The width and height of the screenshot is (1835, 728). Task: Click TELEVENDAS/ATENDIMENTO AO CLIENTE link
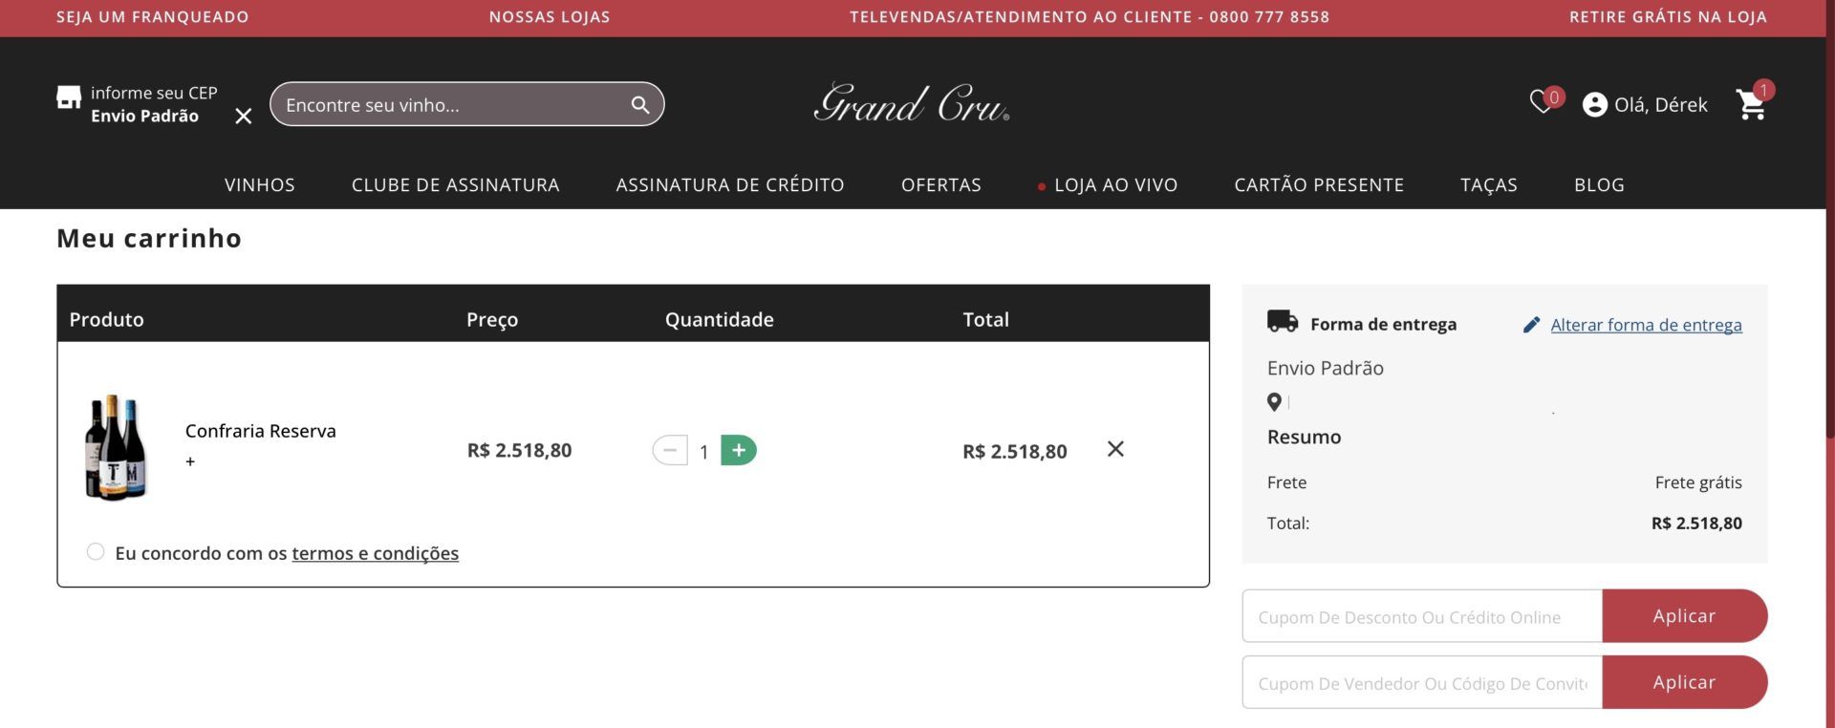coord(1090,17)
